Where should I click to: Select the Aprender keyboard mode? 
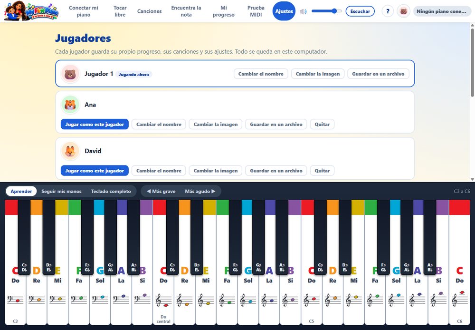point(21,191)
